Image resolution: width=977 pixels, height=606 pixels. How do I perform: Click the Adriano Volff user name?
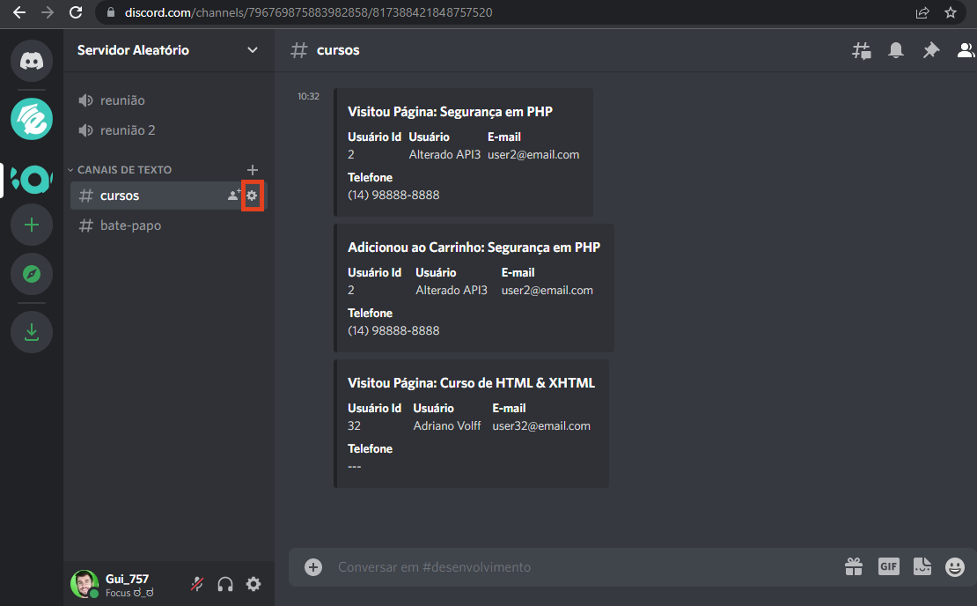pyautogui.click(x=447, y=425)
